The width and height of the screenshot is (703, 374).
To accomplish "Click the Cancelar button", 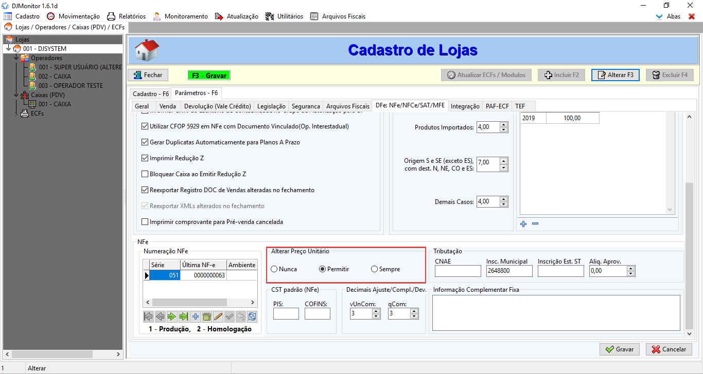I will pos(669,349).
